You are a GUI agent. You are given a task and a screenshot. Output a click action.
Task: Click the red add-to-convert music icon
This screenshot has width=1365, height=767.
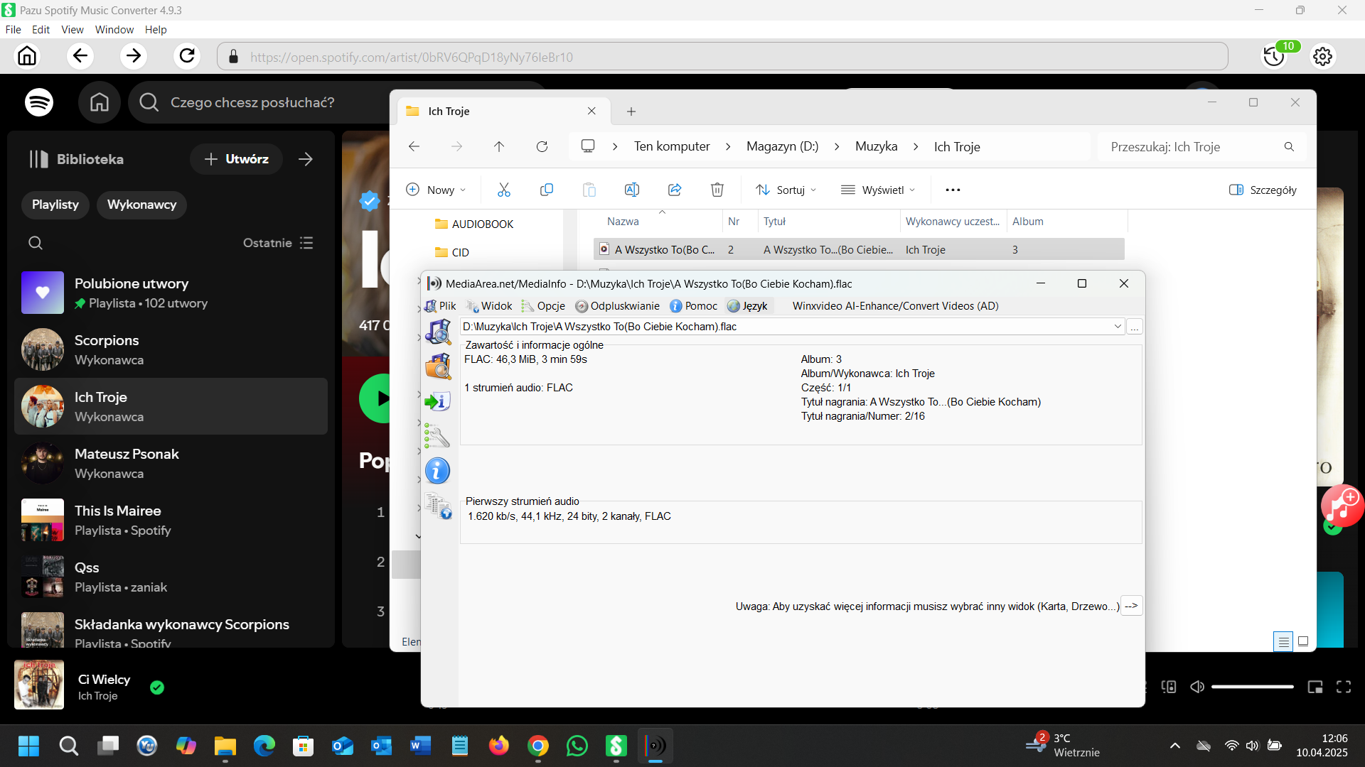click(x=1342, y=506)
